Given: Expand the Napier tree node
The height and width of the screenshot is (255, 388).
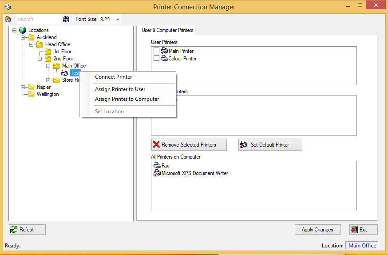Looking at the screenshot, I should (x=23, y=87).
